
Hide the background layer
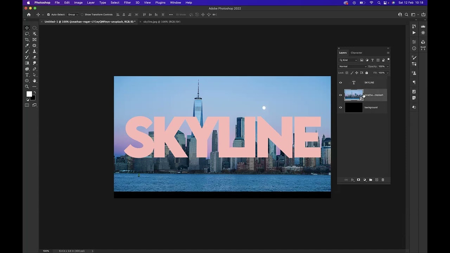click(x=340, y=108)
